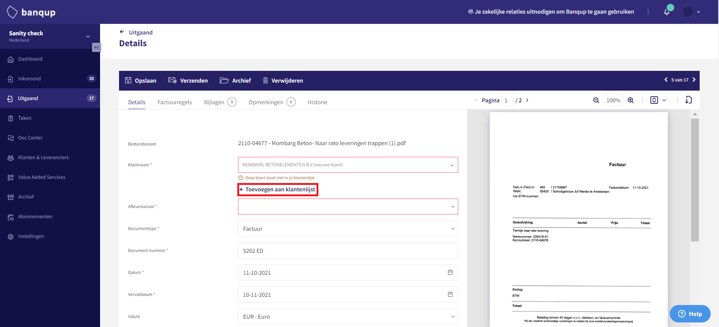Click the invoice PDF preview page
Image resolution: width=719 pixels, height=327 pixels.
tap(578, 219)
